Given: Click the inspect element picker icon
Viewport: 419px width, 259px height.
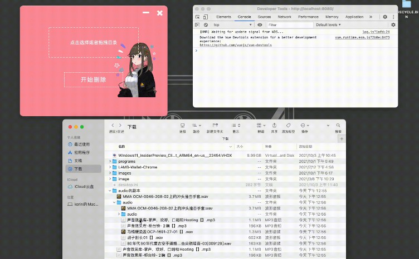Looking at the screenshot, I should click(x=197, y=17).
